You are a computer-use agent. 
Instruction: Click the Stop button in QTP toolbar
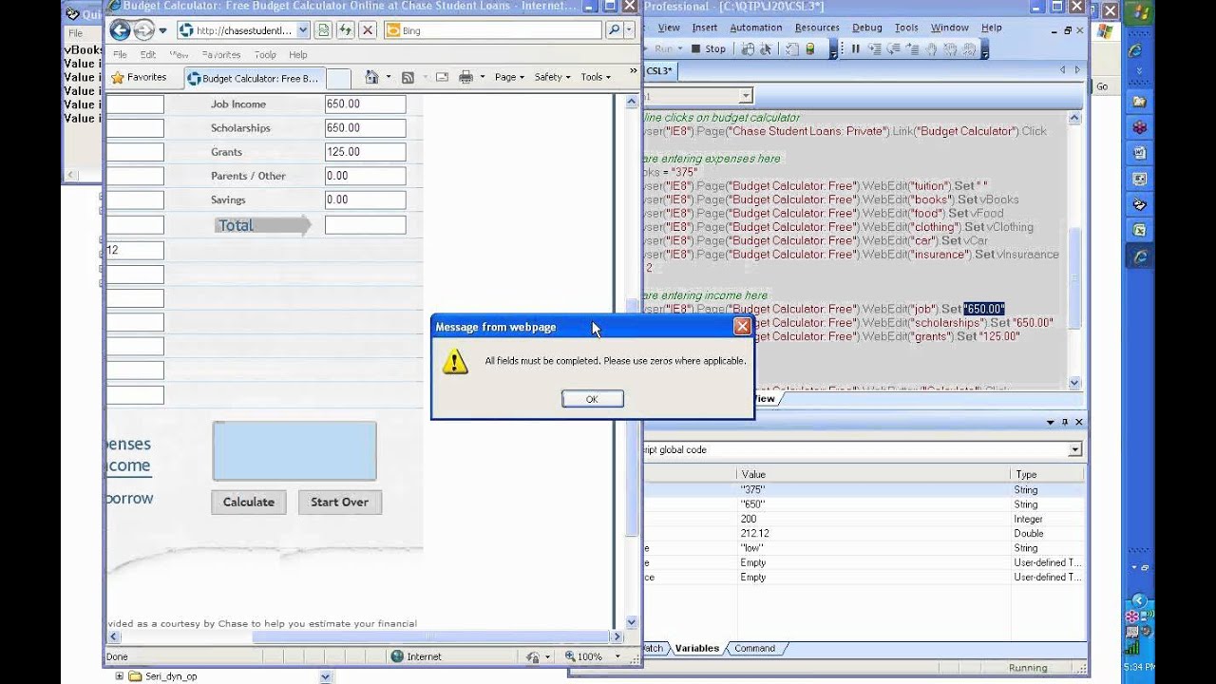click(x=709, y=48)
